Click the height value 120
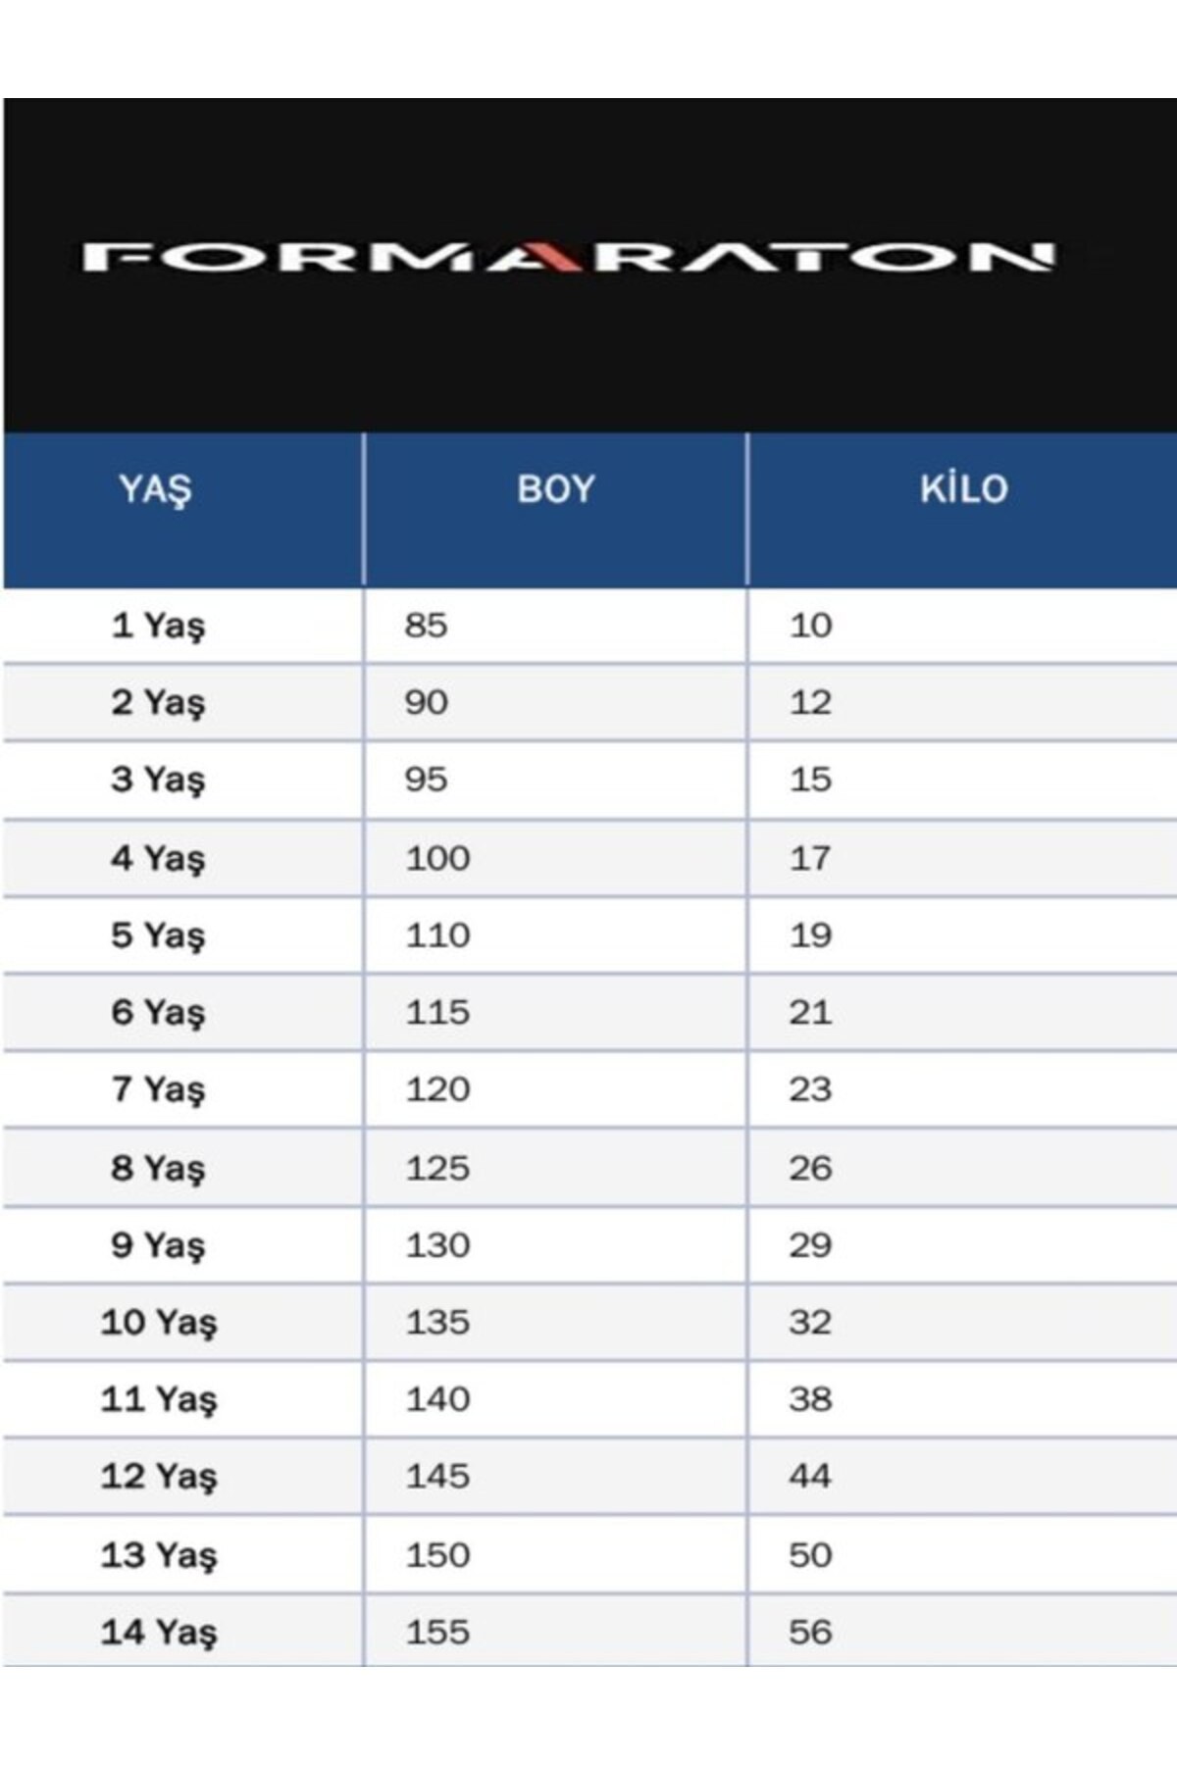1177x1765 pixels. (x=437, y=1089)
